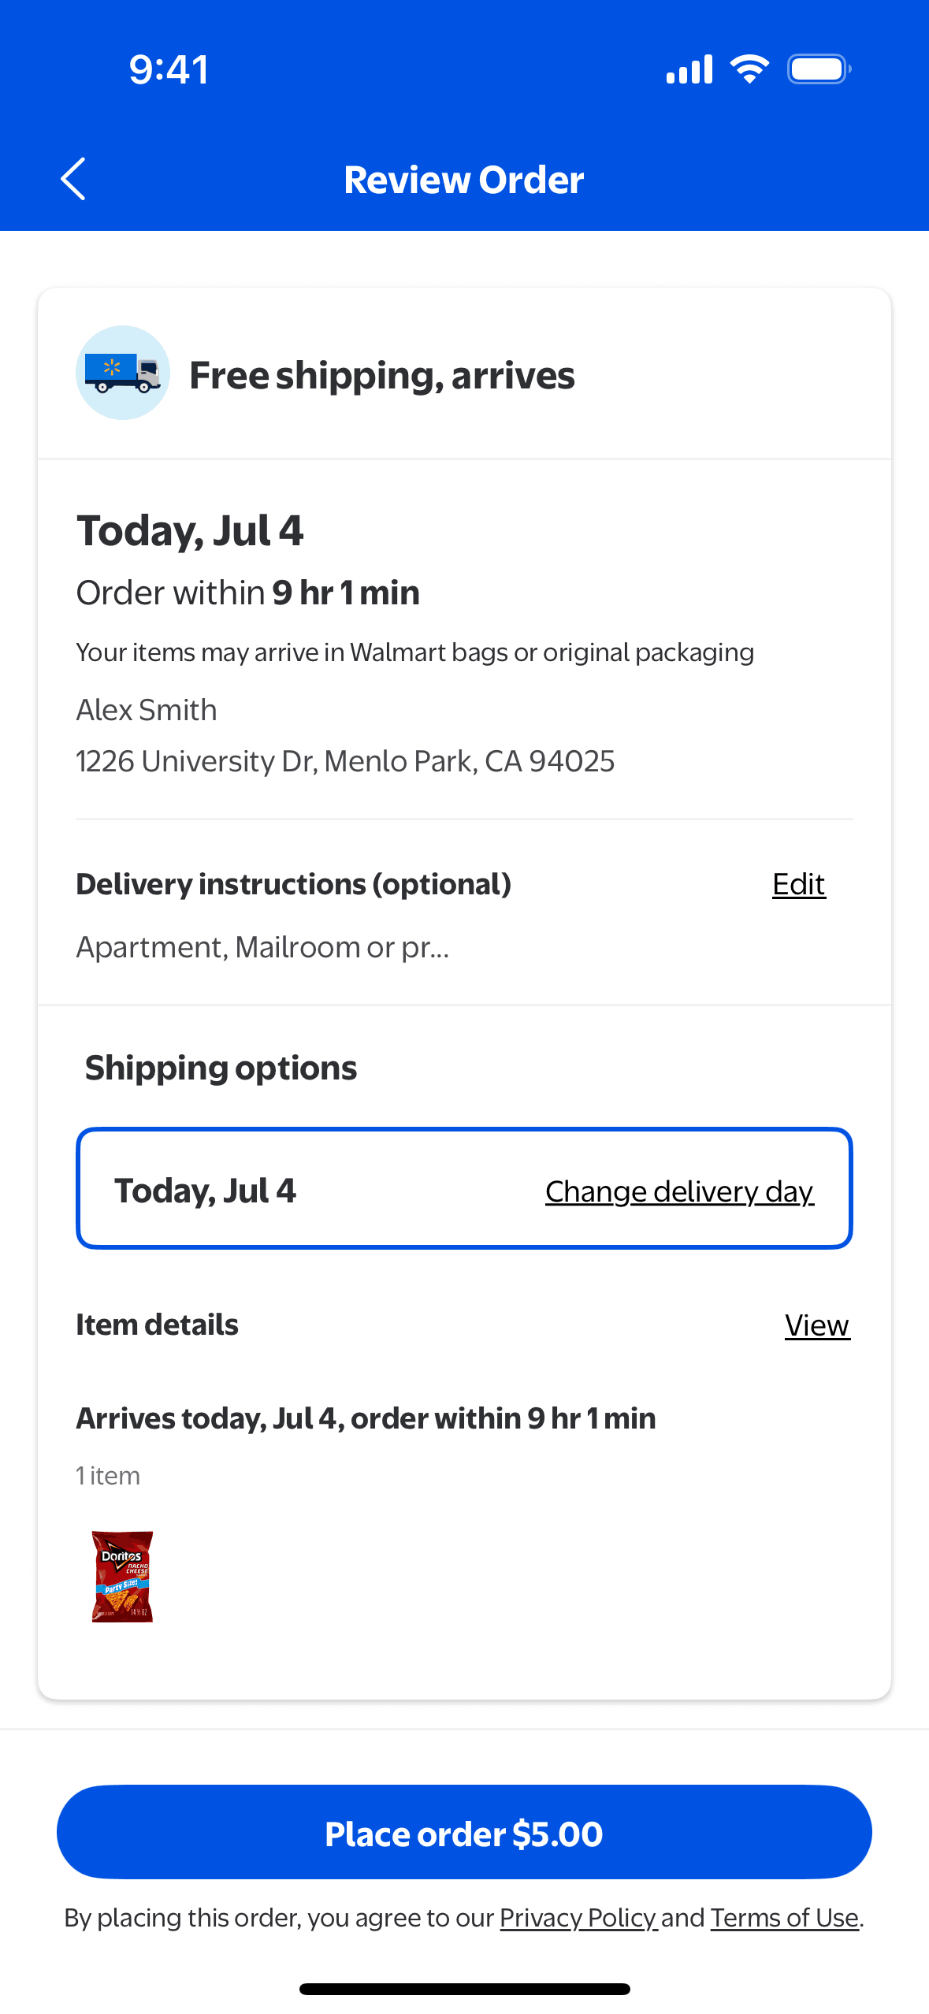
Task: Tap the battery indicator icon
Action: (819, 69)
